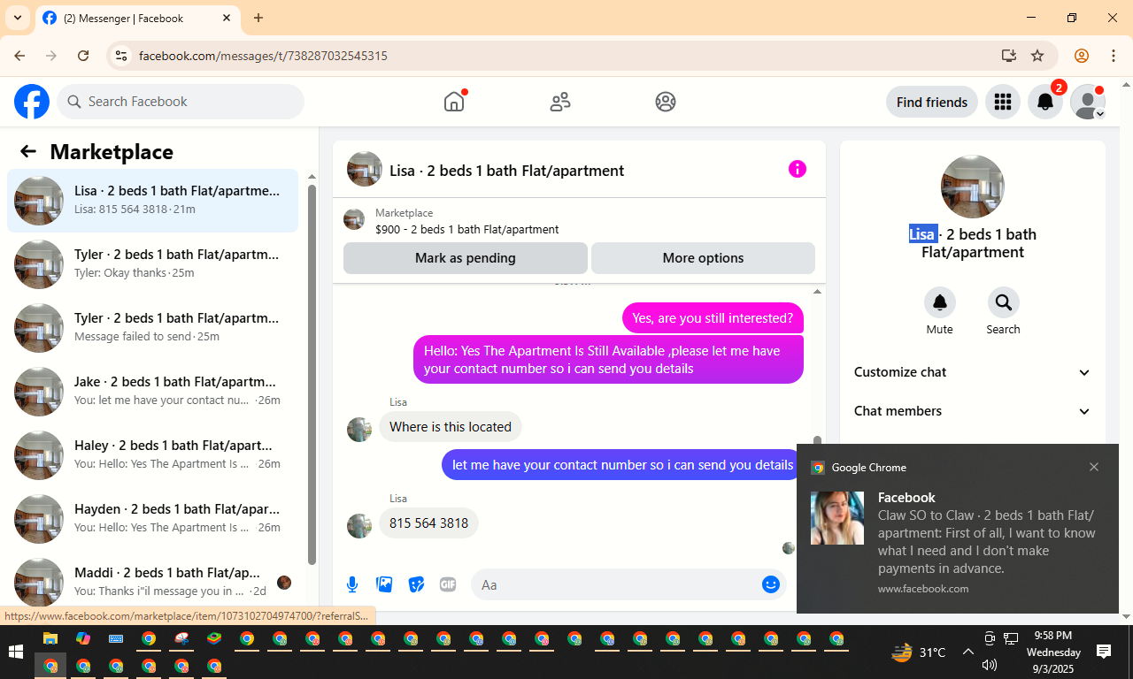The width and height of the screenshot is (1133, 679).
Task: Click the Chrome address bar URL
Action: tap(263, 56)
